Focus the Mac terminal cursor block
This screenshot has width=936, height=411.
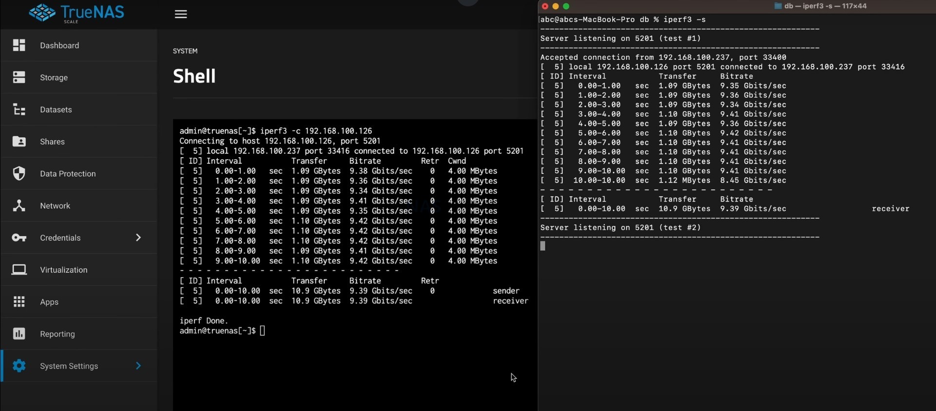coord(543,246)
